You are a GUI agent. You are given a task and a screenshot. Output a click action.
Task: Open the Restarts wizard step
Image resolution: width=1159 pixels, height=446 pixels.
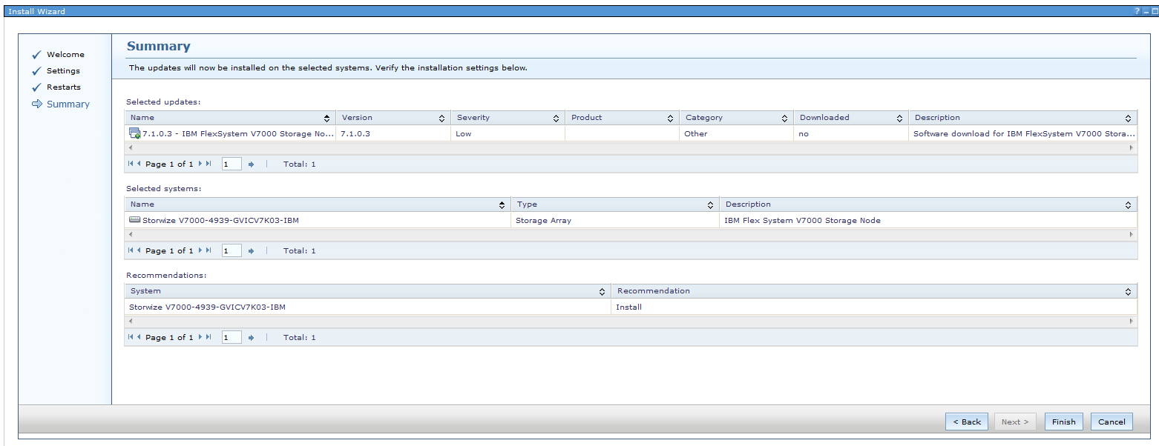tap(64, 87)
